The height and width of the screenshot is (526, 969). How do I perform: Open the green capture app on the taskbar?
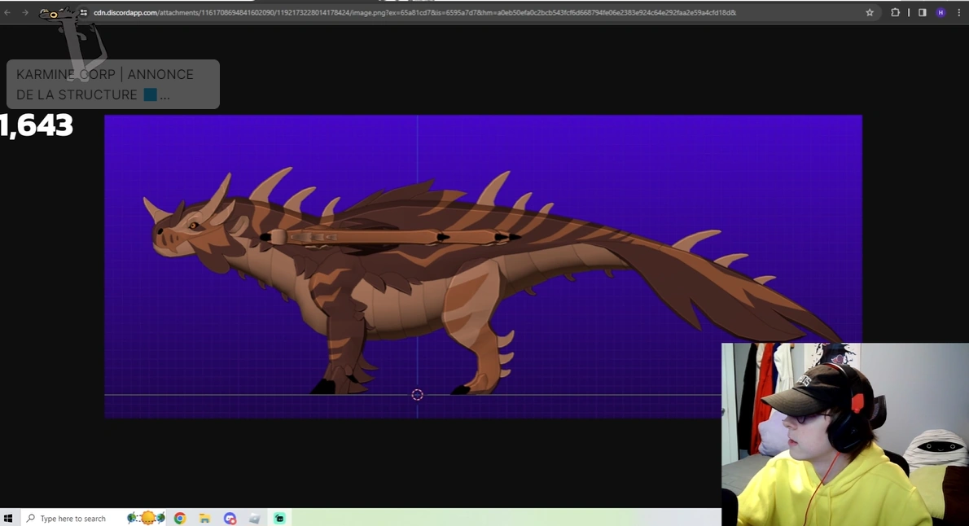(280, 518)
